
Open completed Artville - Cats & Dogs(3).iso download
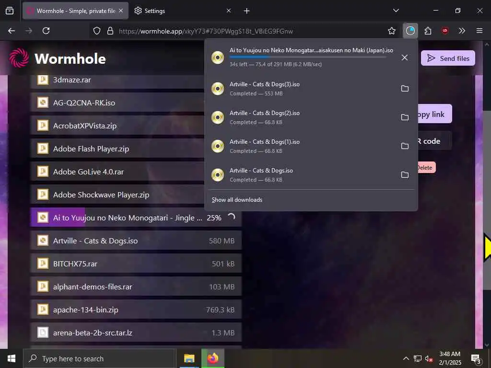301,89
